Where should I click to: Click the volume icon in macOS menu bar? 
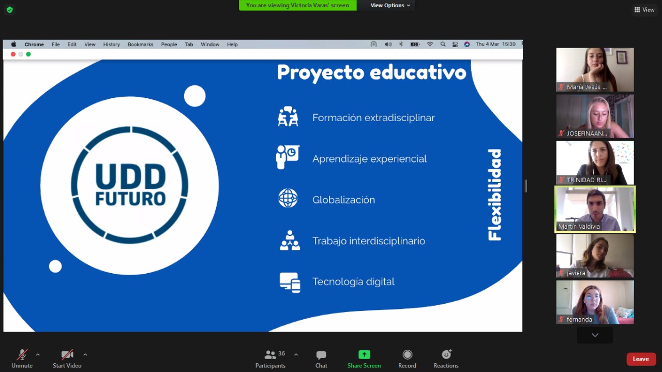tap(388, 44)
